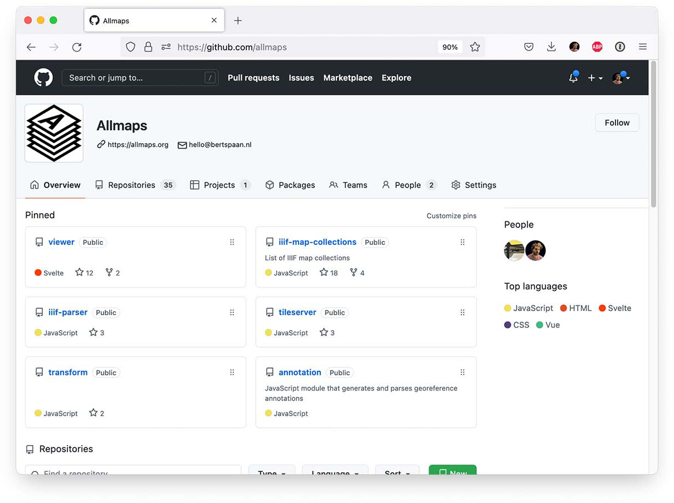Click the JavaScript language under Top languages
This screenshot has height=503, width=674.
(x=529, y=308)
